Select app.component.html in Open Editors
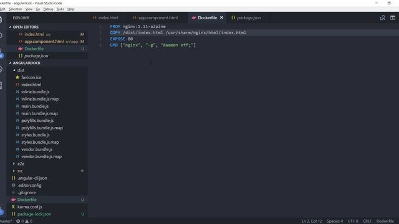 pyautogui.click(x=44, y=42)
